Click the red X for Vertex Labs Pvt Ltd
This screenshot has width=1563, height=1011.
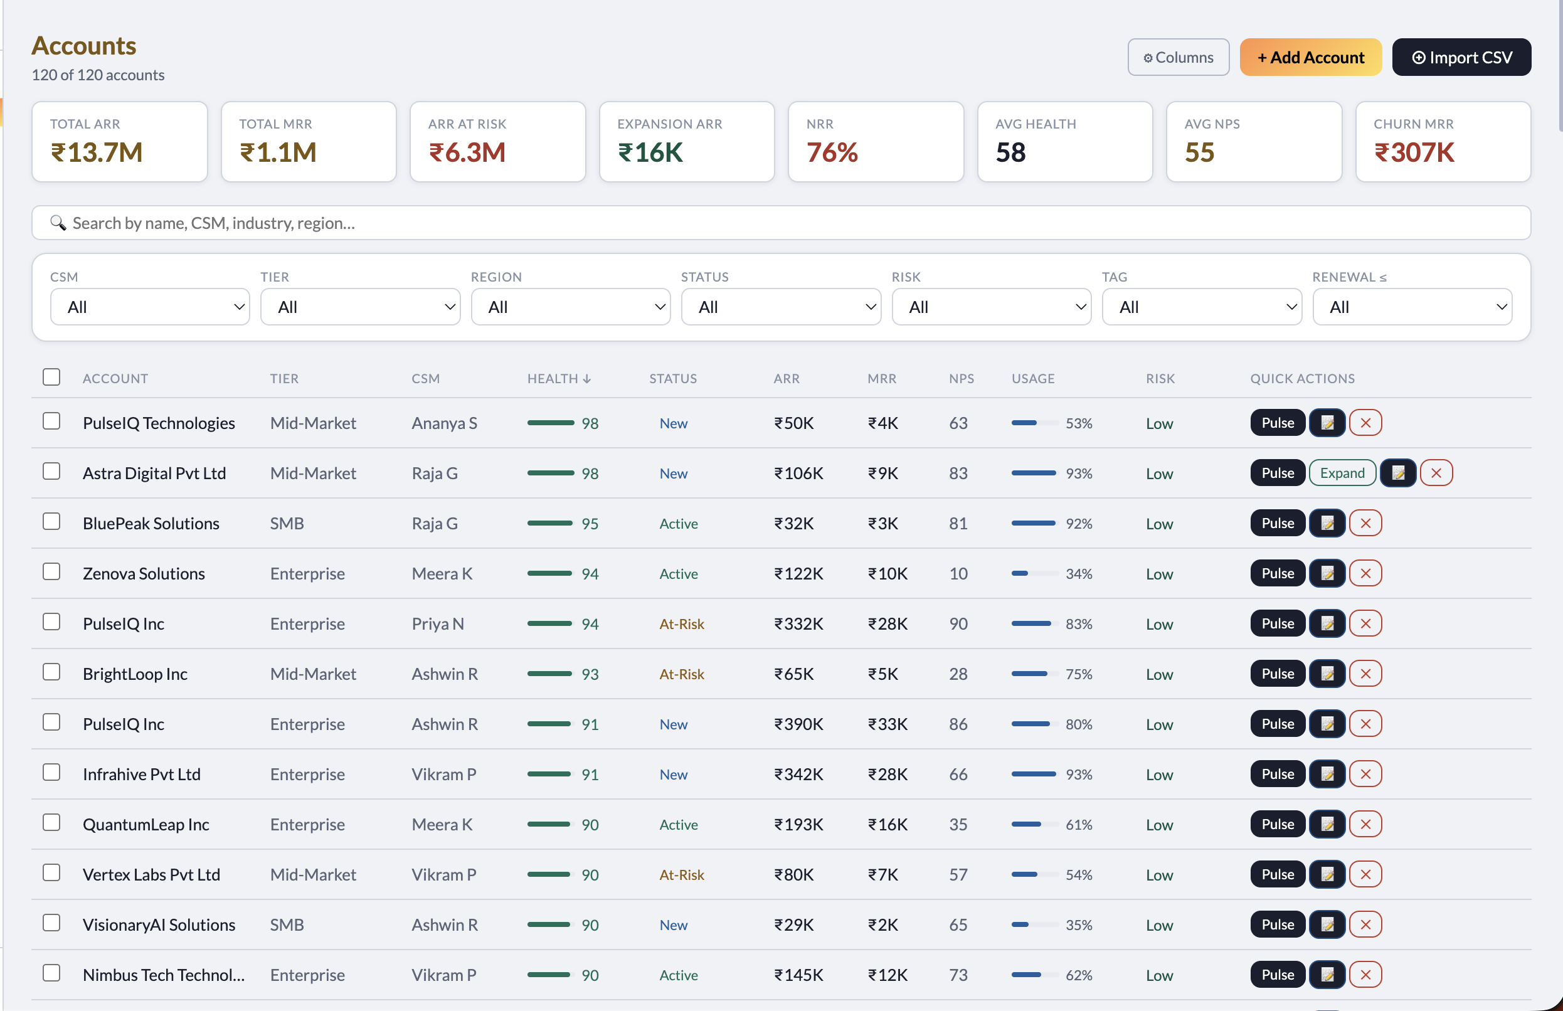1365,874
